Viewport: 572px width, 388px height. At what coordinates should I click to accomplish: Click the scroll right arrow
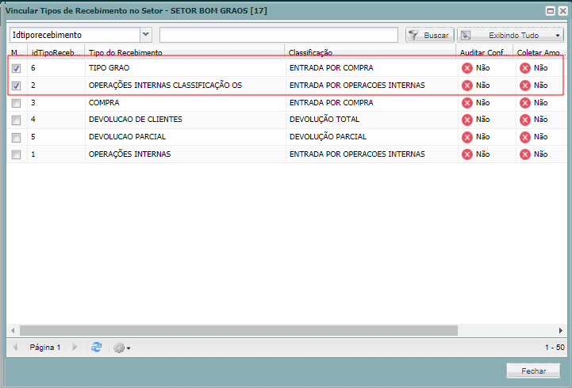click(x=561, y=330)
